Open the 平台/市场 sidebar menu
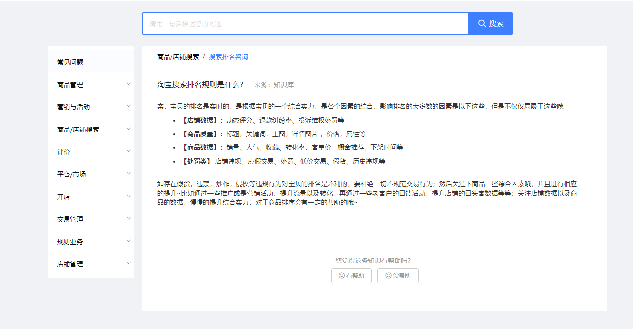Viewport: 633px width, 329px height. [91, 174]
